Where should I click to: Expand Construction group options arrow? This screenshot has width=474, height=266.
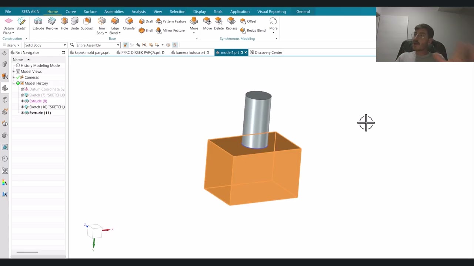click(26, 38)
